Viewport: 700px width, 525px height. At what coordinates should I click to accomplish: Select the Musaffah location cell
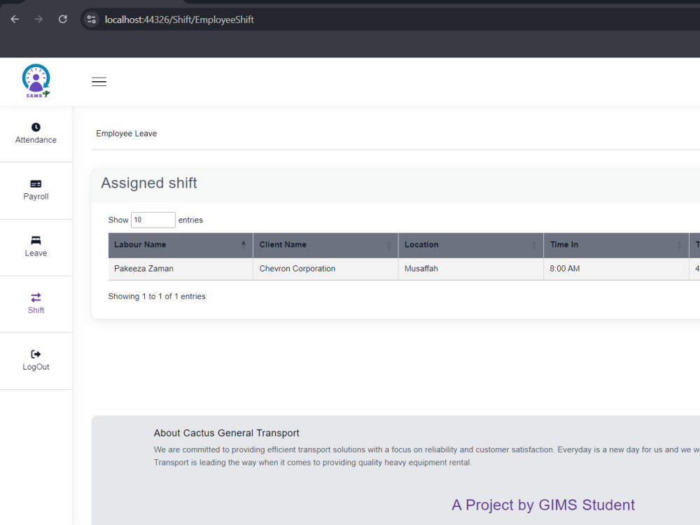tap(470, 269)
